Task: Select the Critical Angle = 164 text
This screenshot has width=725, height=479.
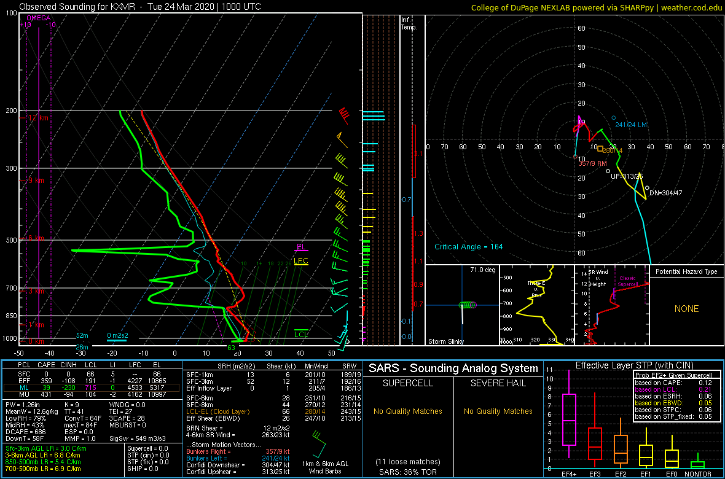Action: (468, 247)
